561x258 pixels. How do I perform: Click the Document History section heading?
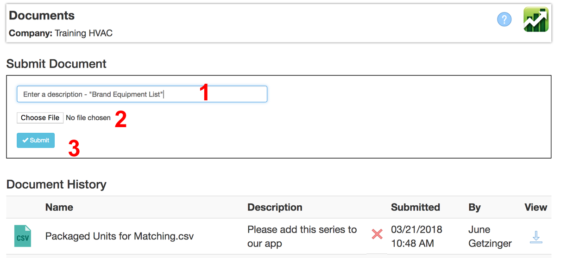tap(57, 184)
